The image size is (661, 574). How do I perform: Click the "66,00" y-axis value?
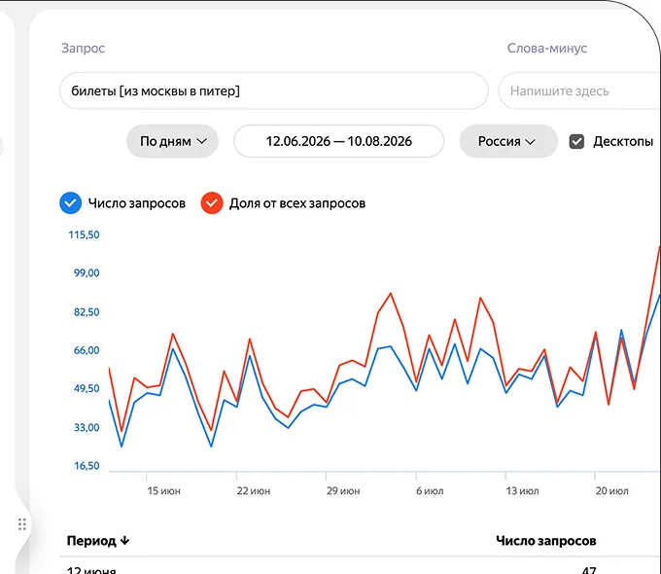point(87,350)
